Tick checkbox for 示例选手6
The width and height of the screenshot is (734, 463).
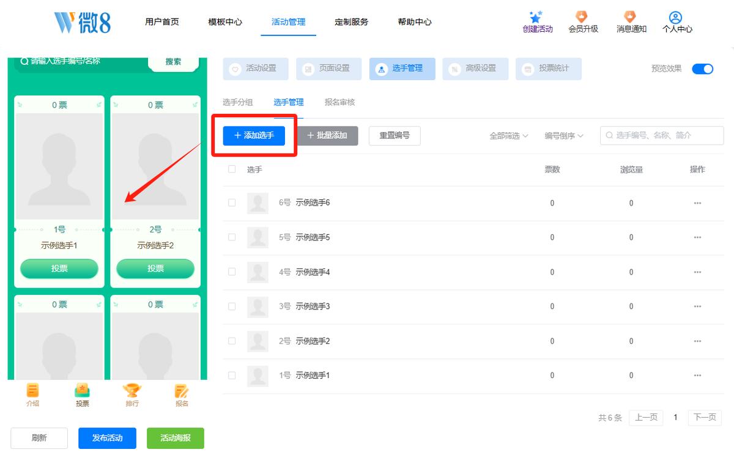pos(232,202)
